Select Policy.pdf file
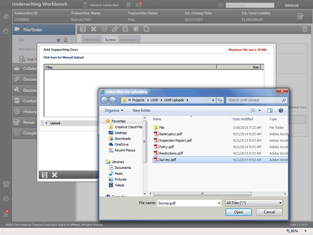This screenshot has width=313, height=235. coord(164,147)
